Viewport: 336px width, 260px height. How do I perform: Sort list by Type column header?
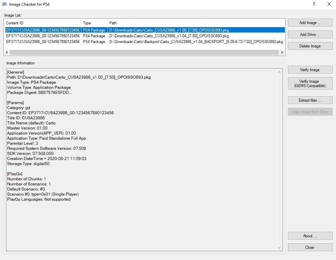click(94, 23)
